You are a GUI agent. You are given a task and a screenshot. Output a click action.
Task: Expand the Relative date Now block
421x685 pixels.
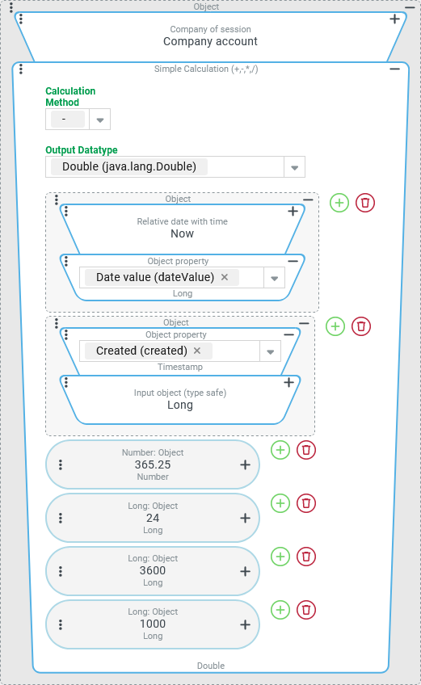point(293,212)
